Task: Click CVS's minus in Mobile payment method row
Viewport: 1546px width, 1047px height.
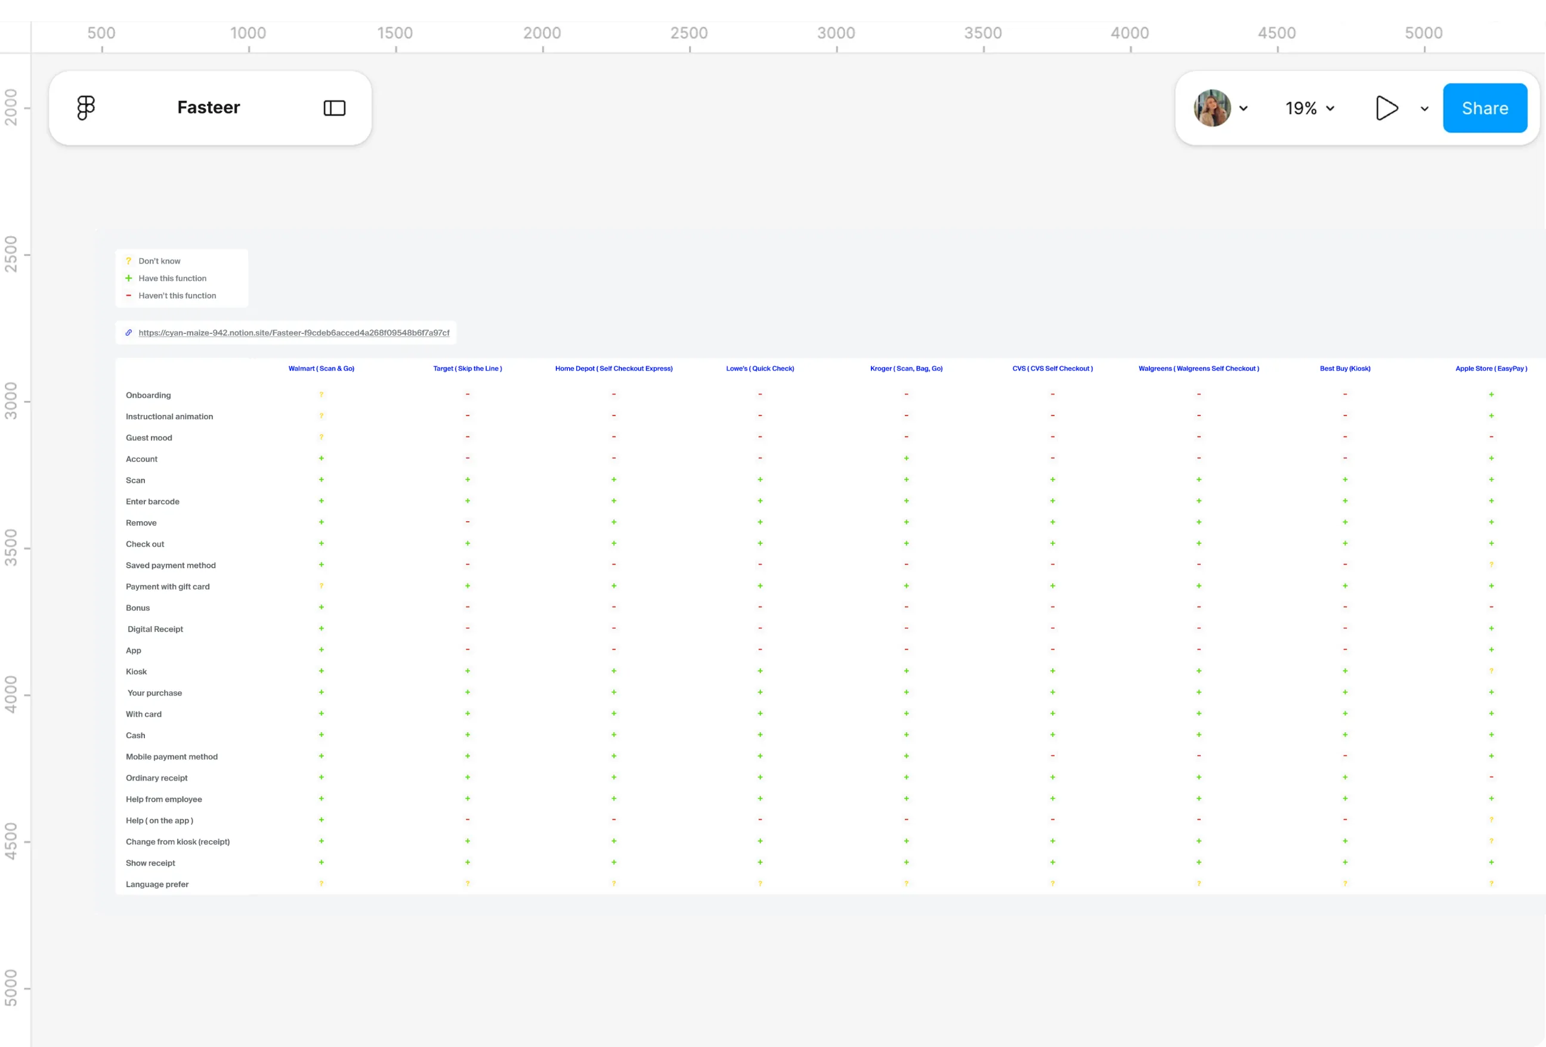Action: tap(1052, 756)
